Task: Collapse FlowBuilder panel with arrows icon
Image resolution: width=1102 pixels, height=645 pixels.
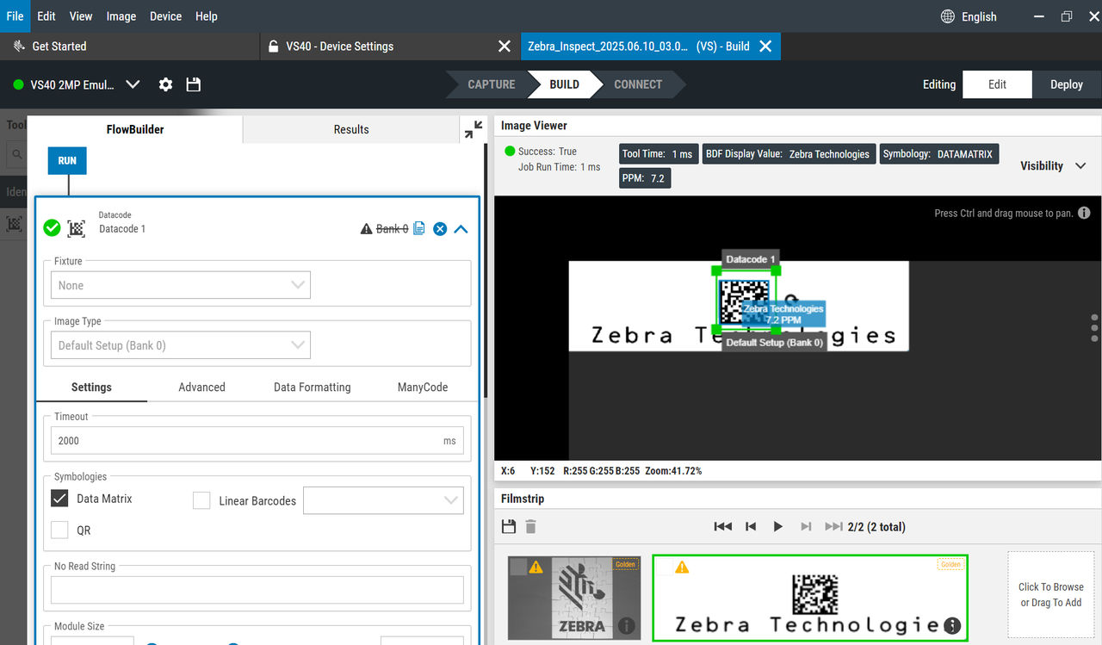Action: click(x=474, y=129)
